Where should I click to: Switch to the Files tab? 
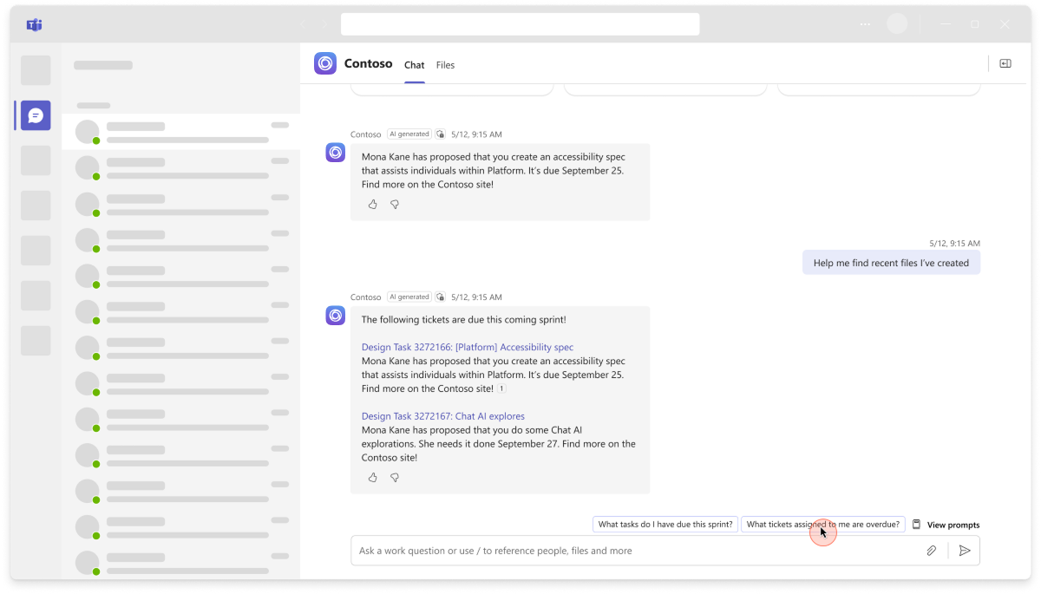click(445, 65)
